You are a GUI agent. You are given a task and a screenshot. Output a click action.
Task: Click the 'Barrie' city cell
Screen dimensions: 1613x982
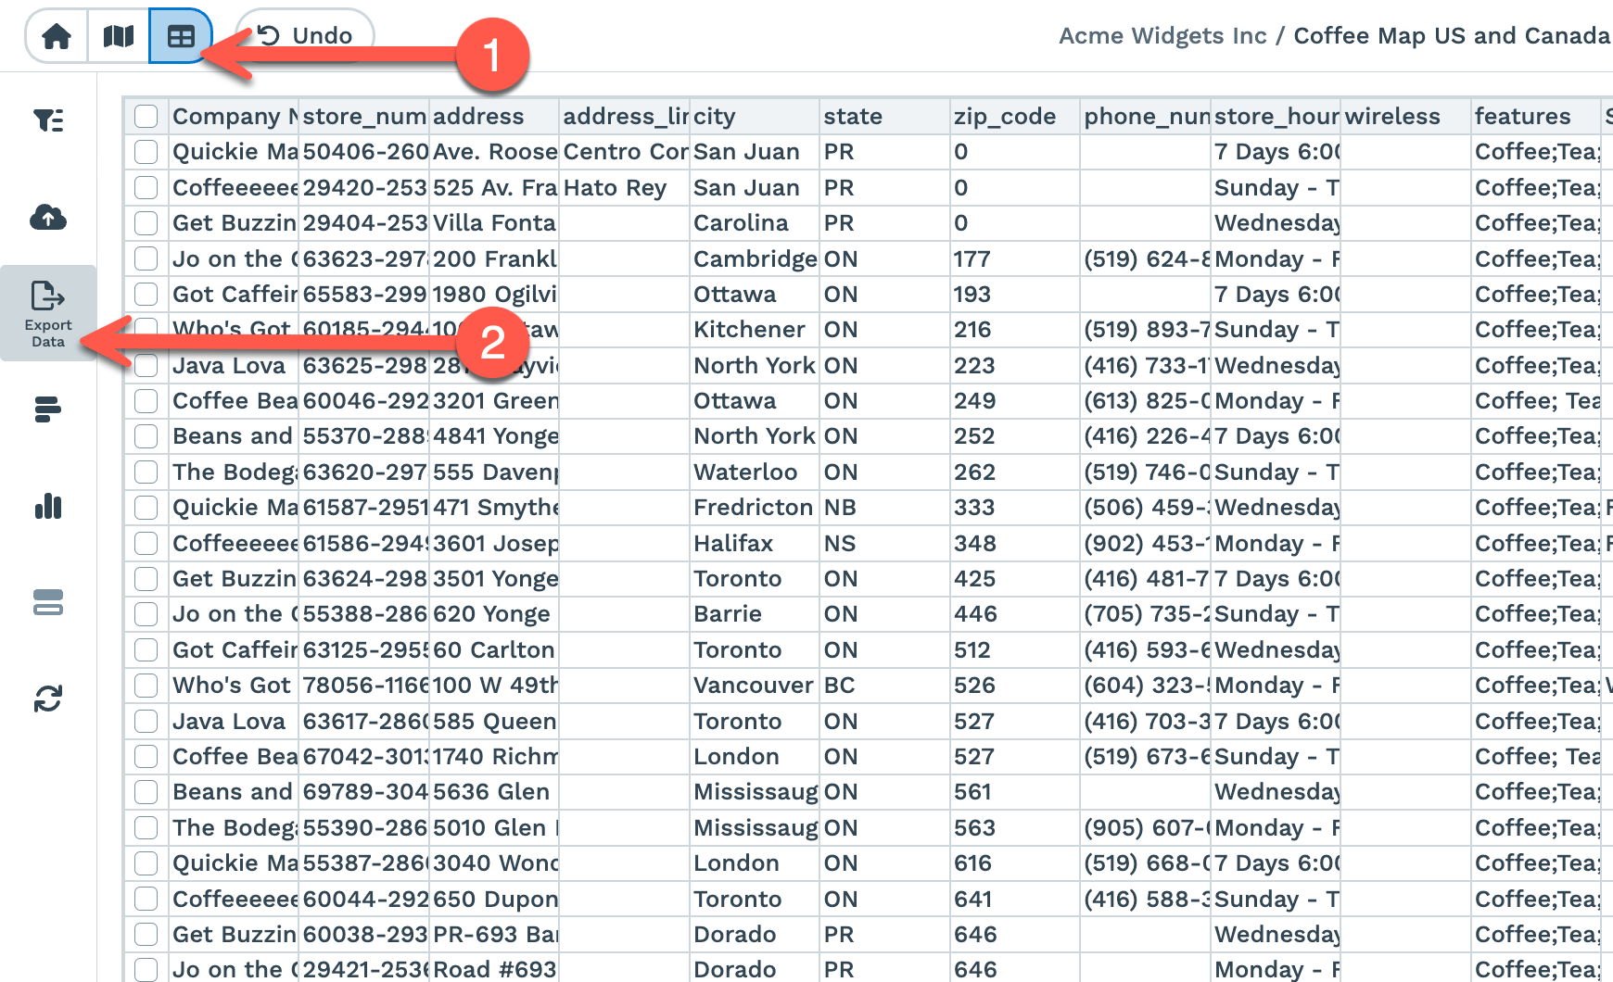point(755,614)
